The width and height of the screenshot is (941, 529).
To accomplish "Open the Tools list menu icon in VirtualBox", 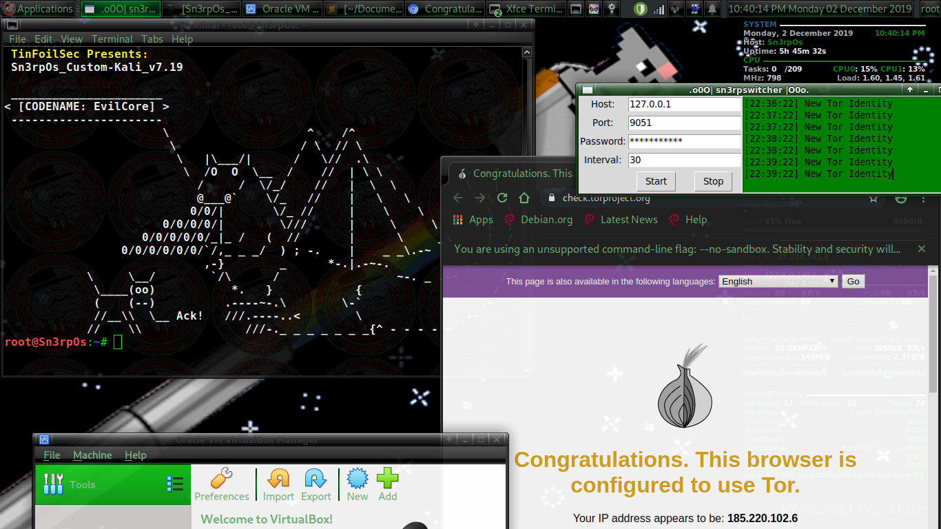I will coord(174,484).
